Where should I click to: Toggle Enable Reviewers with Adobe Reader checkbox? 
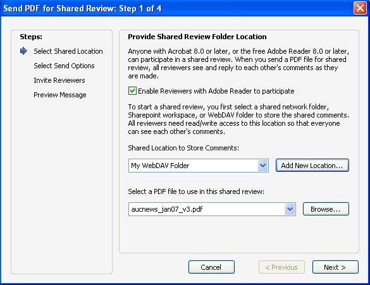tap(132, 91)
